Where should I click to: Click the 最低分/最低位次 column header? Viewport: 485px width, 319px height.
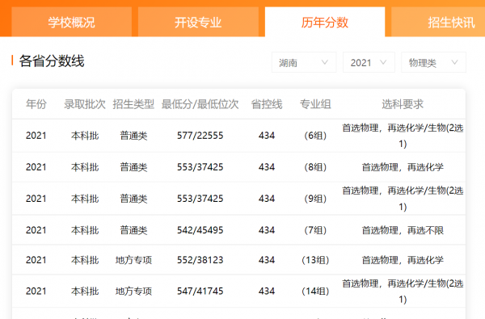click(x=200, y=104)
